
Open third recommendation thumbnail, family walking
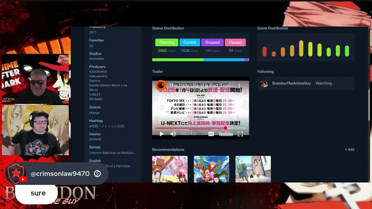pos(253,169)
